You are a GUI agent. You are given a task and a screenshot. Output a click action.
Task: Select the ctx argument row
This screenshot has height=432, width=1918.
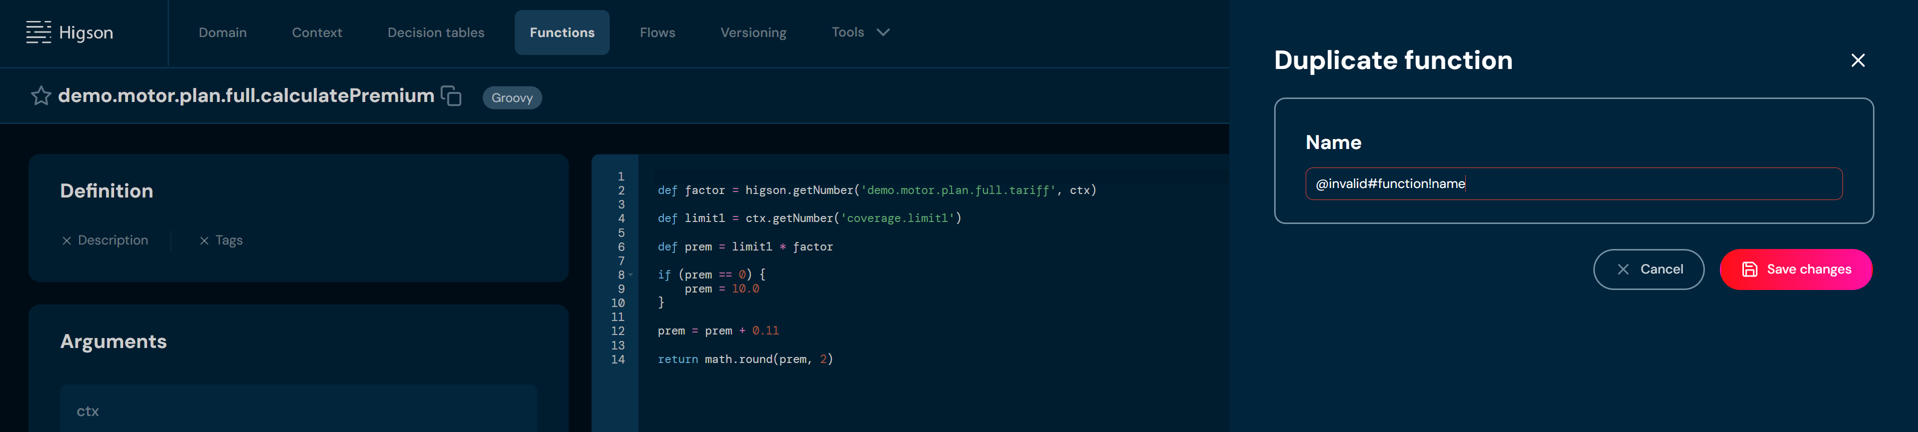pos(298,410)
